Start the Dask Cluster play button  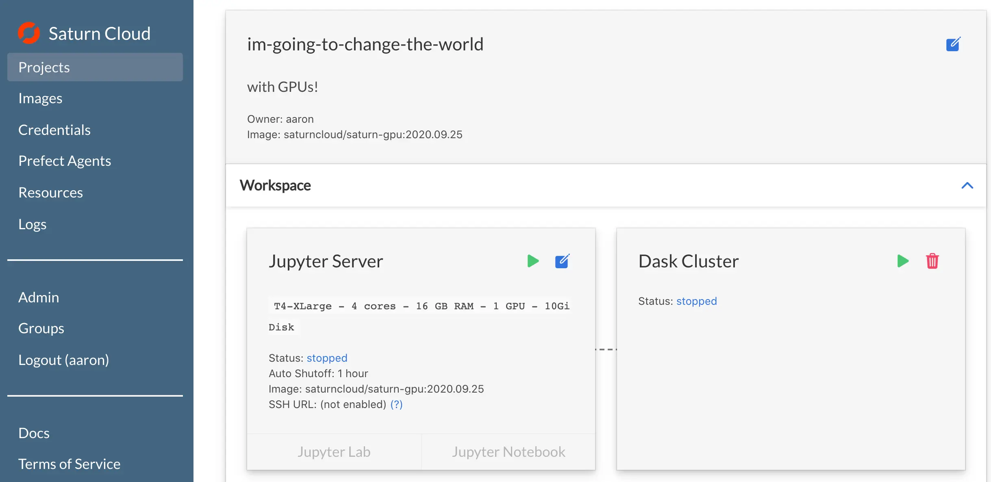[903, 261]
